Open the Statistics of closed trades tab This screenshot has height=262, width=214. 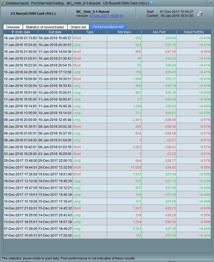[x=45, y=27]
